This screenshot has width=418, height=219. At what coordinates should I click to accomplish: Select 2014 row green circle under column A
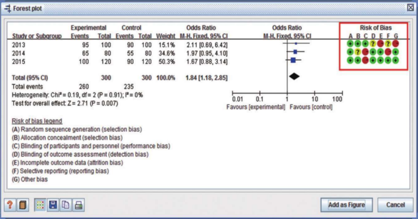point(351,52)
